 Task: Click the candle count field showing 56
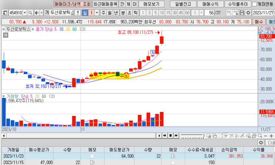tap(209, 13)
